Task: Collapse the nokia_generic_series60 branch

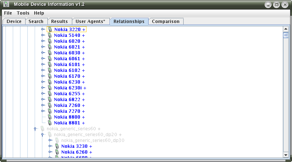Action: coord(35,129)
